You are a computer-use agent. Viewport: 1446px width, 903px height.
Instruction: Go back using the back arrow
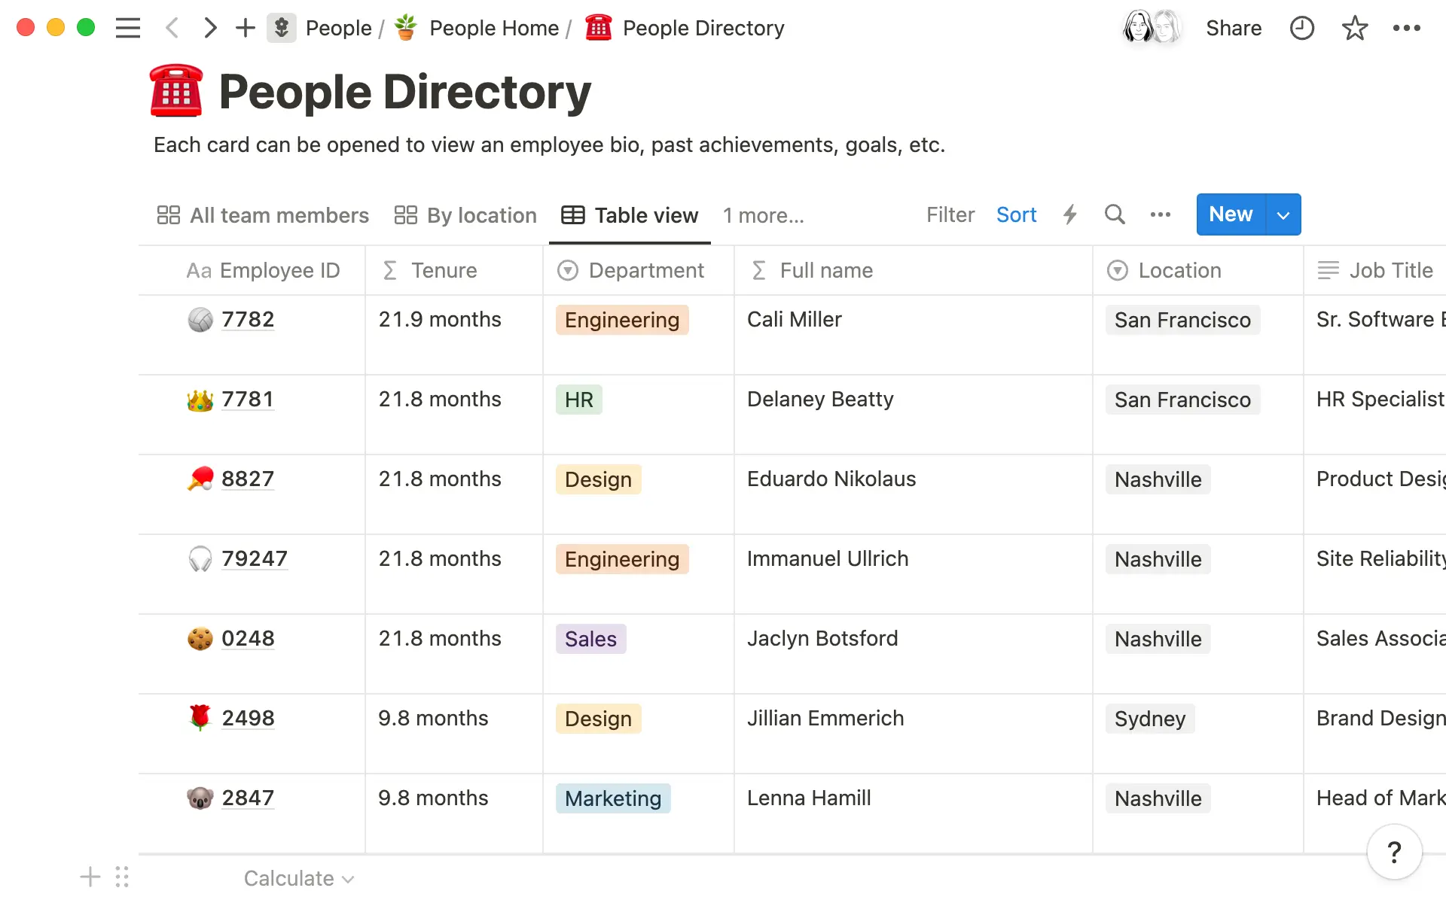(x=172, y=28)
